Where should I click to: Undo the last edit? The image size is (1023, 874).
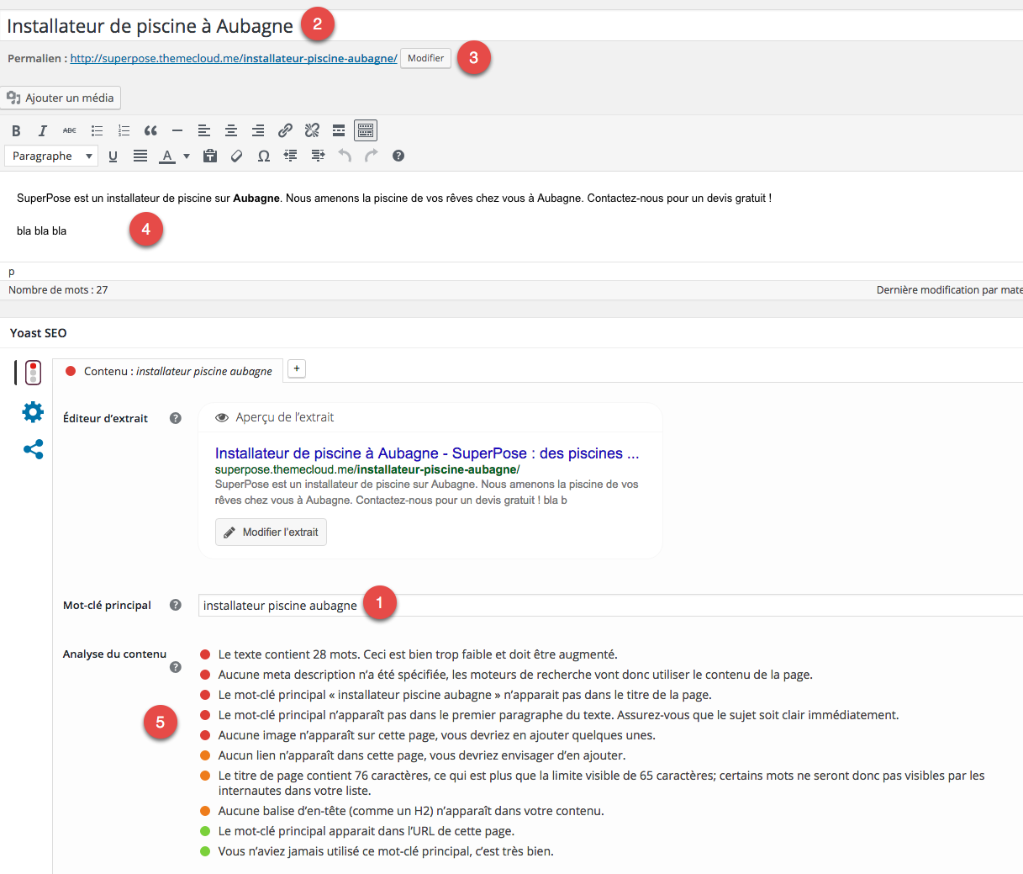tap(345, 156)
